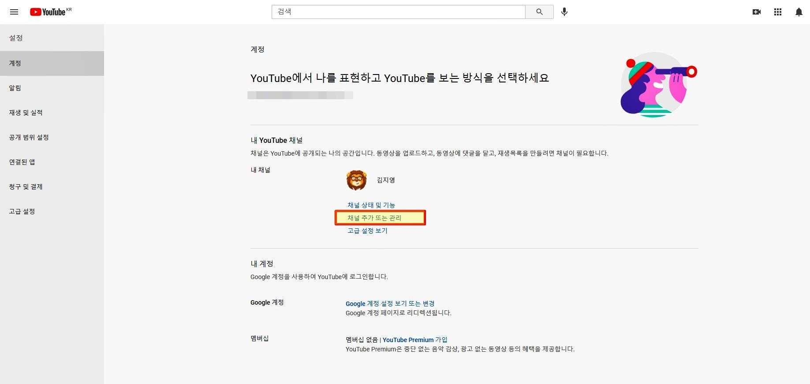This screenshot has height=384, width=810.
Task: Open 공개 범위 설정 page
Action: coord(52,137)
